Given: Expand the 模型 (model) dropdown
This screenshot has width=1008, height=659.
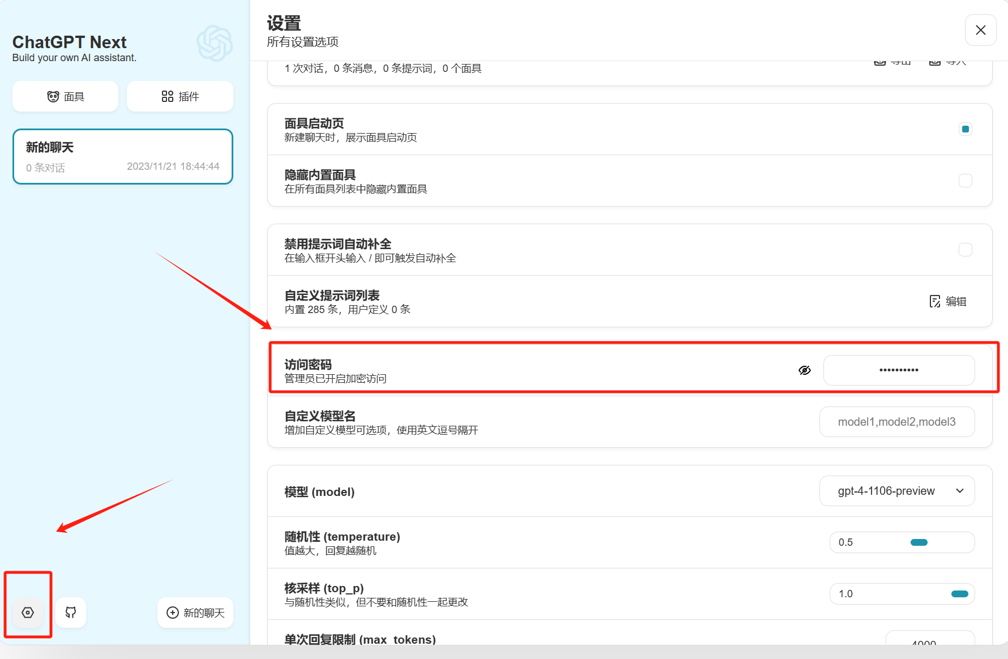Looking at the screenshot, I should [896, 491].
